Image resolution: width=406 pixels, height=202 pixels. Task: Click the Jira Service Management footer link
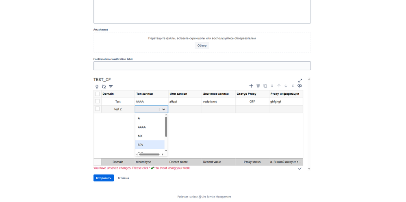pos(217,197)
